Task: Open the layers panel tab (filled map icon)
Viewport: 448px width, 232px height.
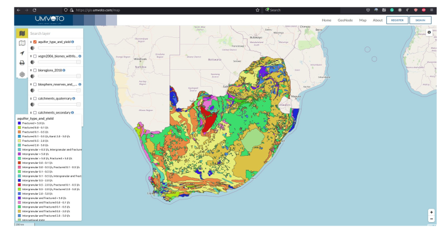Action: [22, 33]
